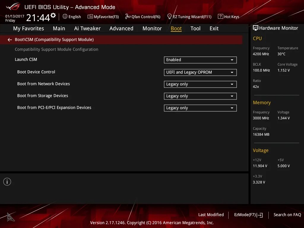Show Hot Keys question mark icon

click(x=221, y=17)
